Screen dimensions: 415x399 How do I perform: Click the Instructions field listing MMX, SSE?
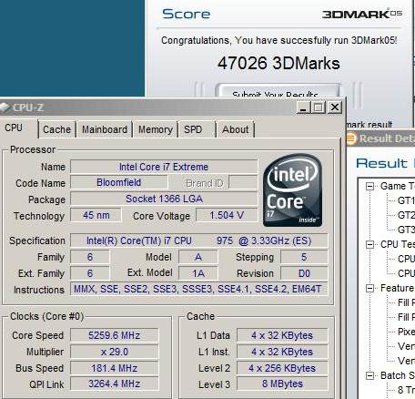pyautogui.click(x=199, y=290)
